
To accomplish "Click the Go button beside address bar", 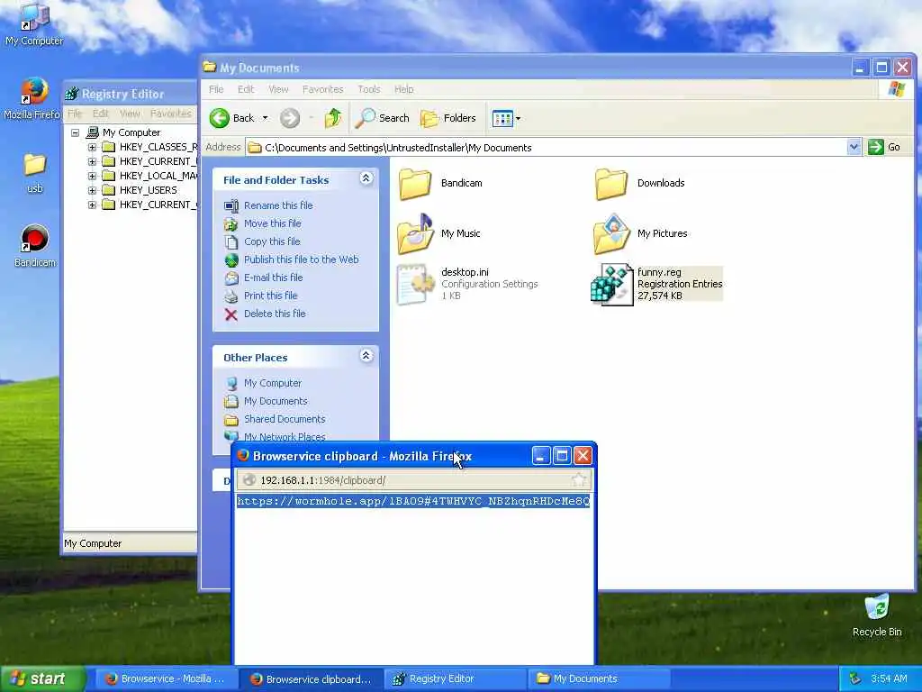I will (884, 147).
